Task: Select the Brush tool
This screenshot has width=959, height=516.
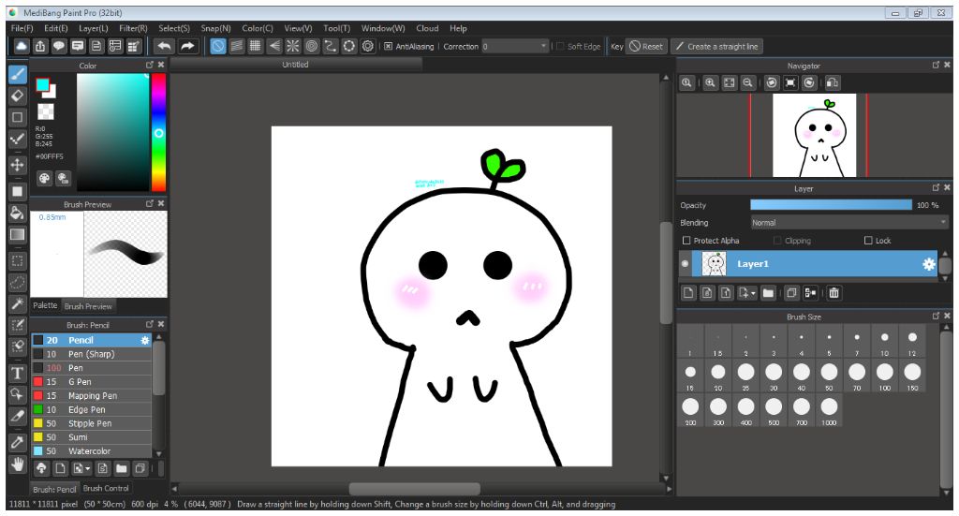Action: coord(17,75)
